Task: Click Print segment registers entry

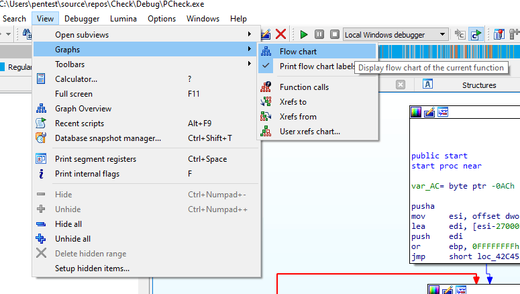Action: point(95,159)
